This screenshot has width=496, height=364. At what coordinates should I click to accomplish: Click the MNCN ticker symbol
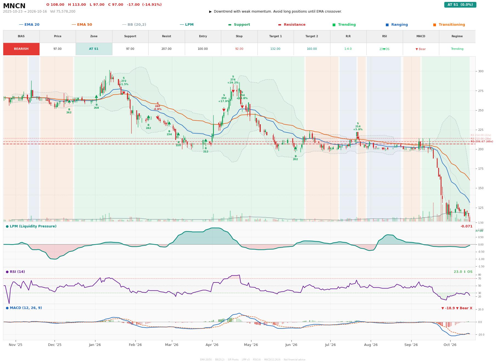click(14, 6)
